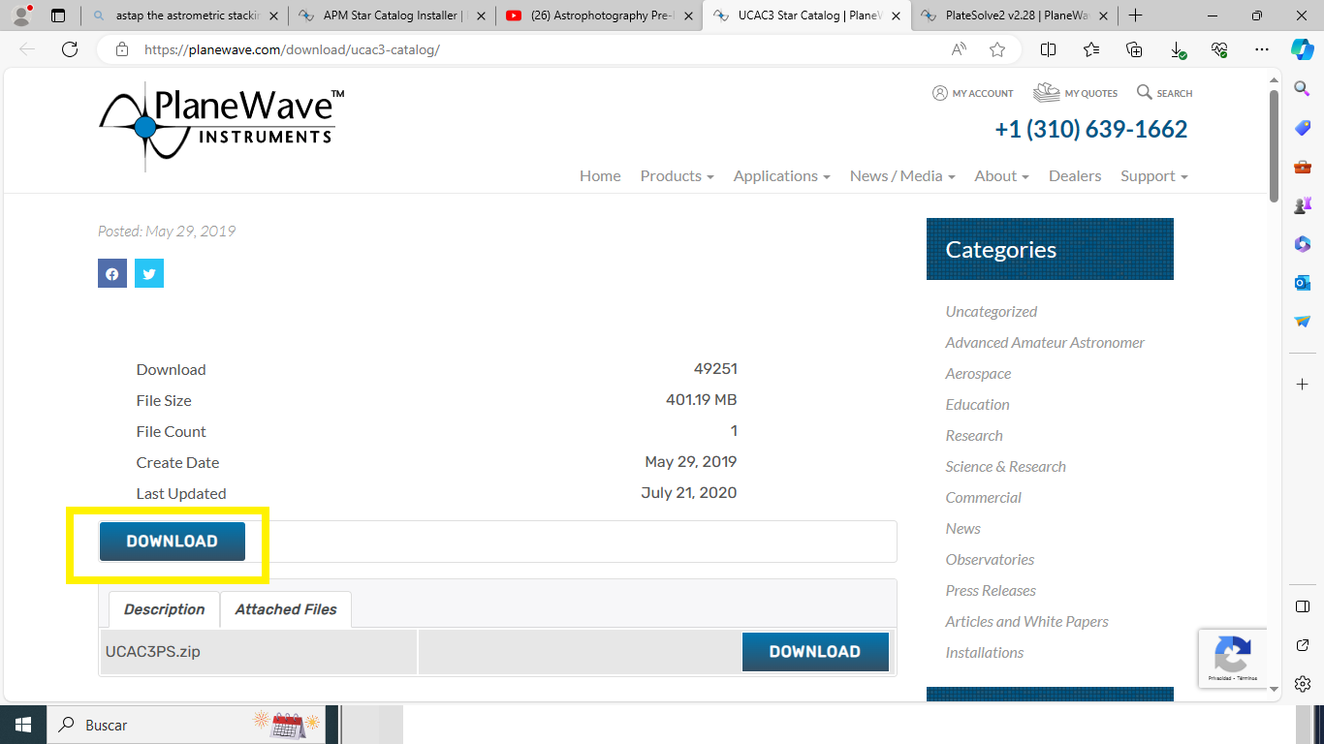The width and height of the screenshot is (1324, 744).
Task: Switch to the PlateSolve2 v2.28 tab
Action: tap(1013, 15)
